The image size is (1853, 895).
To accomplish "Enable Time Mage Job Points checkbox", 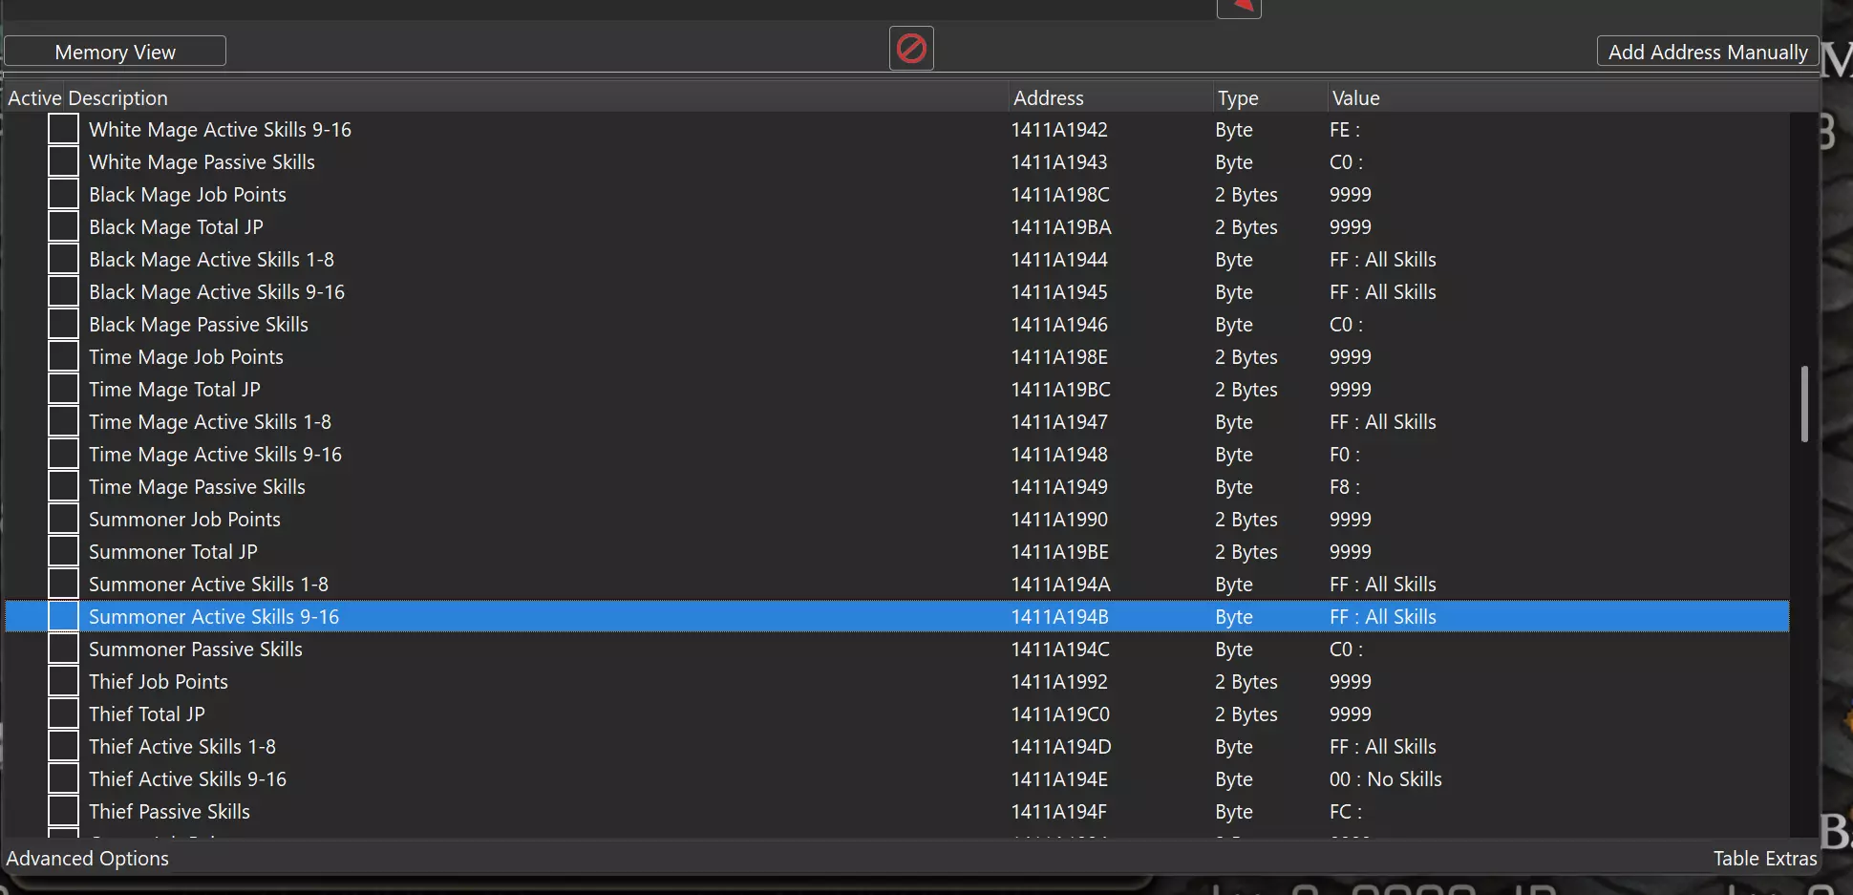I will [64, 356].
